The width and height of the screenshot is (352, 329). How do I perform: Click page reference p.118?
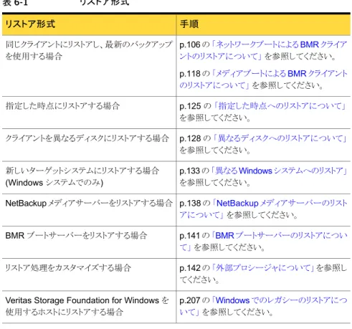(190, 74)
